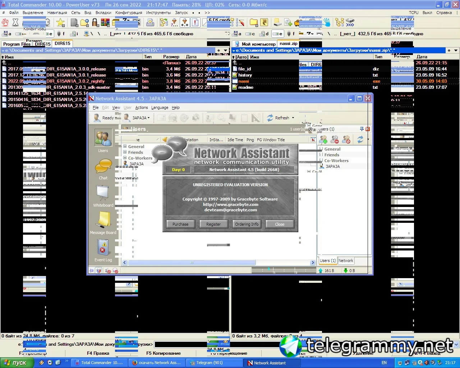Switch to the Network tab in Users panel
Viewport: 460px width, 368px height.
coord(346,261)
